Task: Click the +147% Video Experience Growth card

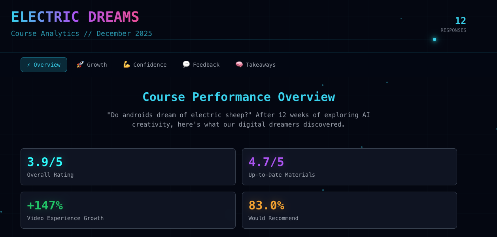Action: click(128, 210)
